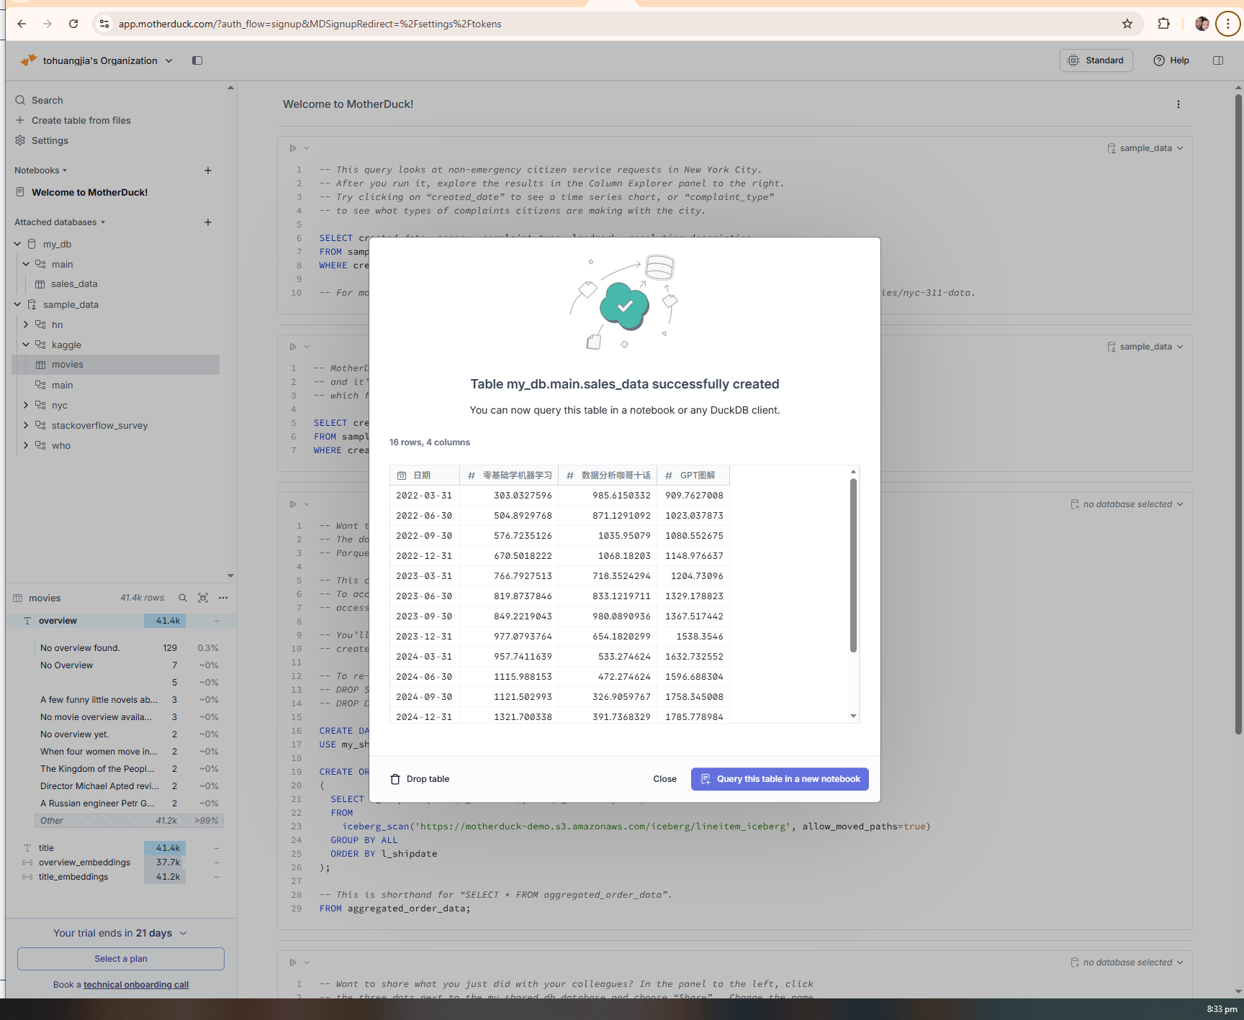Click the overview_embeddings column bar

(x=165, y=862)
